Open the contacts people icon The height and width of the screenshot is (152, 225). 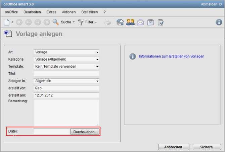(130, 22)
